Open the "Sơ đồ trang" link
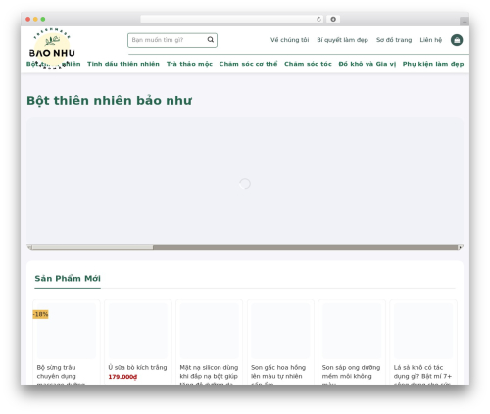Image resolution: width=490 pixels, height=414 pixels. [394, 40]
